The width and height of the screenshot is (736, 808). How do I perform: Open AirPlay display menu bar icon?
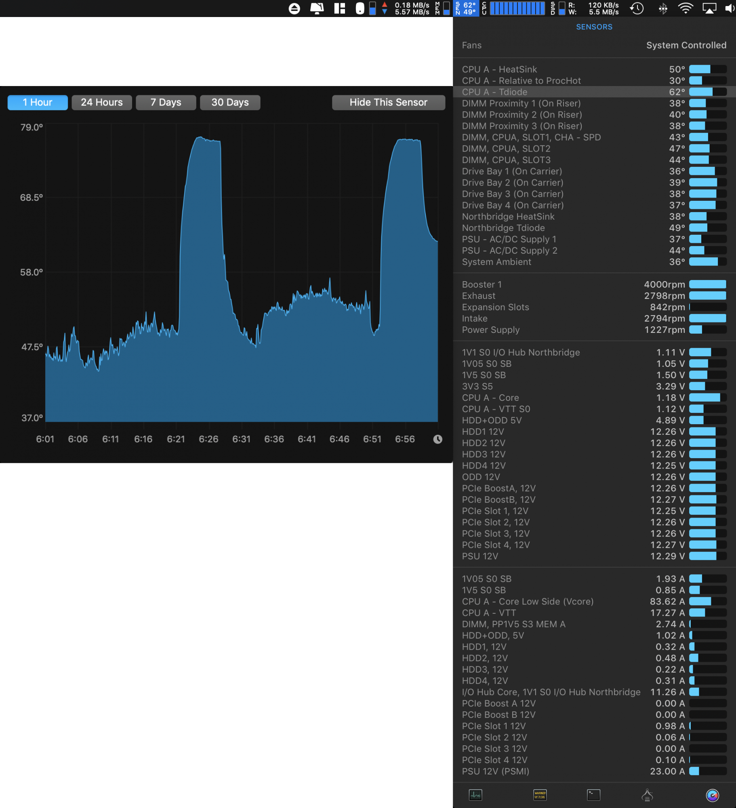point(709,8)
